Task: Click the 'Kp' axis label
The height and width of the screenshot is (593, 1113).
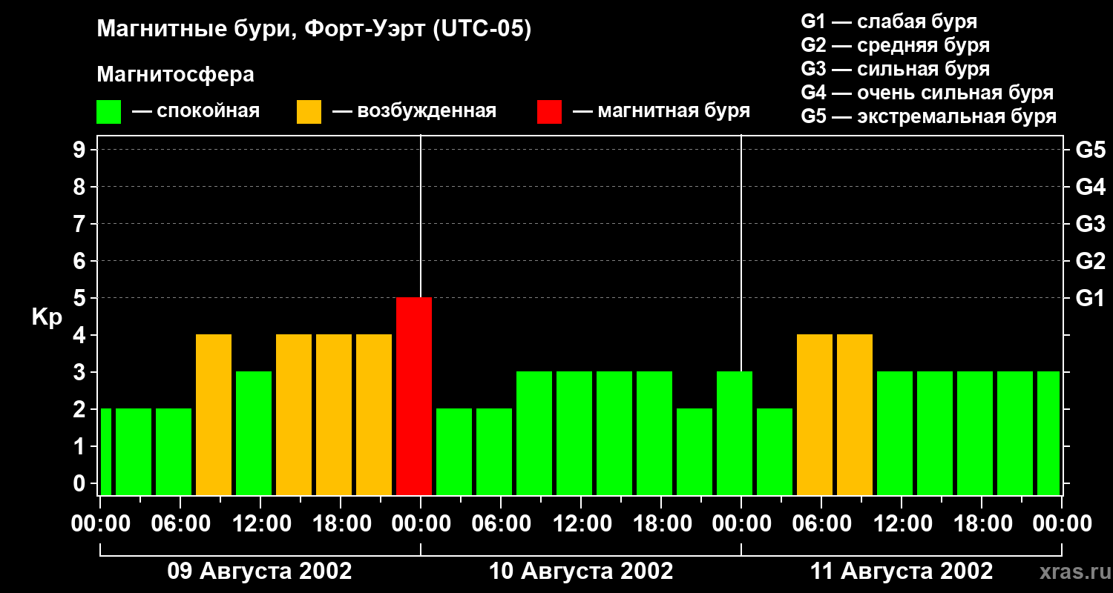Action: [47, 317]
